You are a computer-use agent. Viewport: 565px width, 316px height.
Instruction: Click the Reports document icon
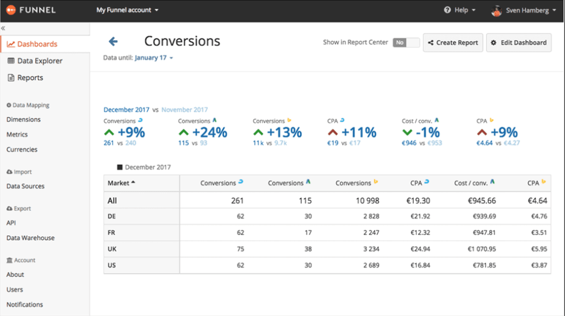pos(11,78)
